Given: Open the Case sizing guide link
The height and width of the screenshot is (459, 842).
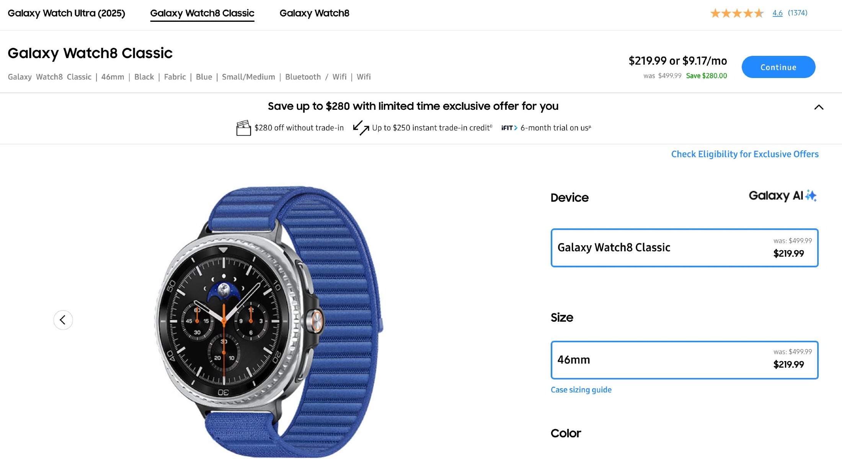Looking at the screenshot, I should pos(581,390).
